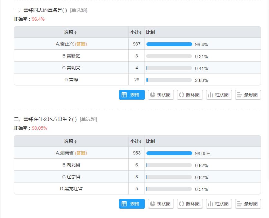
Task: View question one as horizontal bar chart
Action: click(x=248, y=95)
